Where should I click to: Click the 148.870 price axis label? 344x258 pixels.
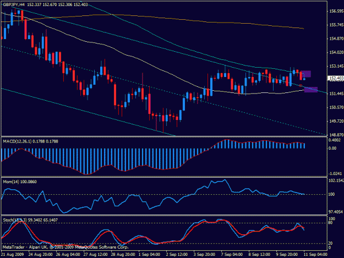click(x=336, y=135)
